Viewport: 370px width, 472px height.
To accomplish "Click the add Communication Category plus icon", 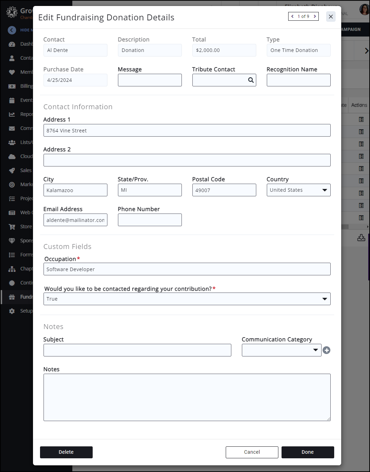I will [326, 350].
